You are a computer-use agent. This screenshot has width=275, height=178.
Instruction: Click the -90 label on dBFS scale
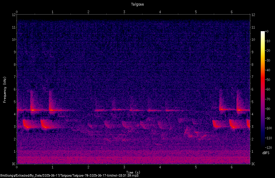click(268, 119)
